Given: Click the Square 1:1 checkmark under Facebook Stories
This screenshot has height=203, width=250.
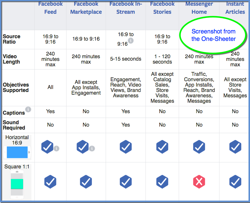Looking at the screenshot, I should tap(162, 182).
